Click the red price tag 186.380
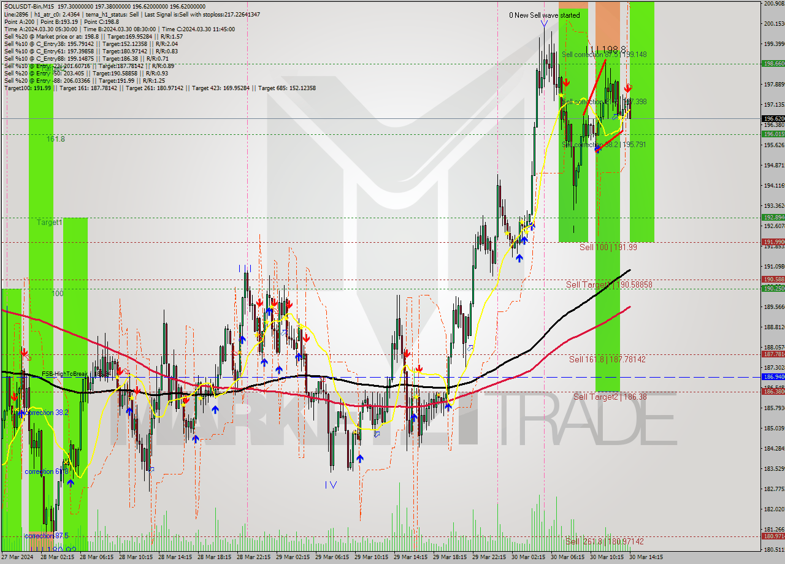The height and width of the screenshot is (564, 785). pyautogui.click(x=773, y=391)
